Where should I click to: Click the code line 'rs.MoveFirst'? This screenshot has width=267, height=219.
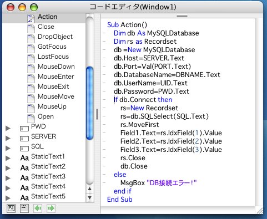(x=139, y=125)
